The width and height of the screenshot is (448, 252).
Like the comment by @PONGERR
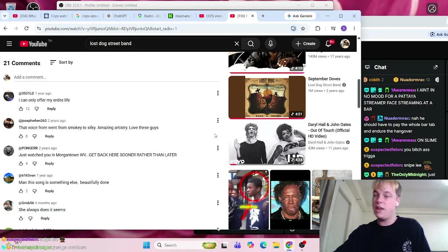(x=21, y=163)
